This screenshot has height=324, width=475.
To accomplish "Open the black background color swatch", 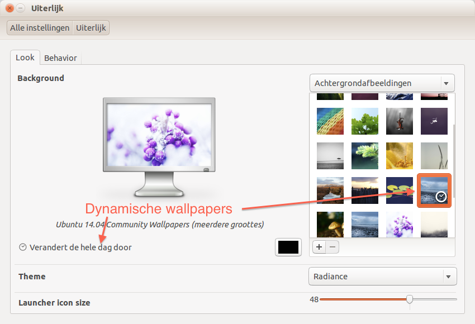I will point(288,247).
